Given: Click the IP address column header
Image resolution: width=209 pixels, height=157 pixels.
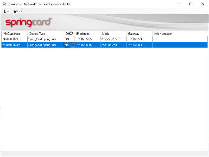Looking at the screenshot, I should click(87, 34).
